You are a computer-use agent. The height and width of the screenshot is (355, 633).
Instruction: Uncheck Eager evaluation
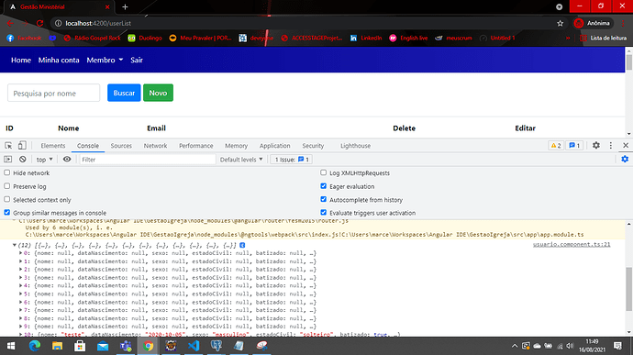(x=323, y=186)
